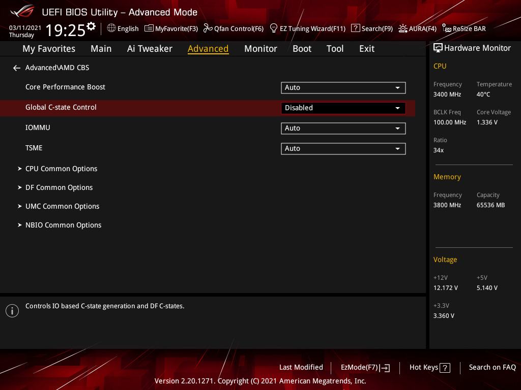The width and height of the screenshot is (521, 390).
Task: Select the Advanced tab
Action: click(x=208, y=49)
